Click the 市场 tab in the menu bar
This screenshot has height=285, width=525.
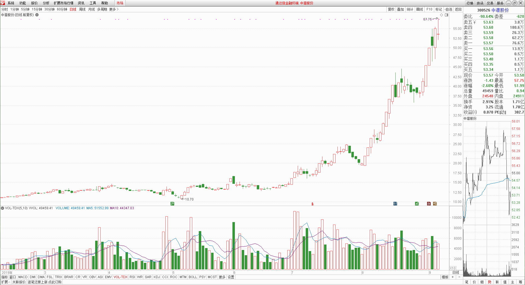[x=120, y=3]
